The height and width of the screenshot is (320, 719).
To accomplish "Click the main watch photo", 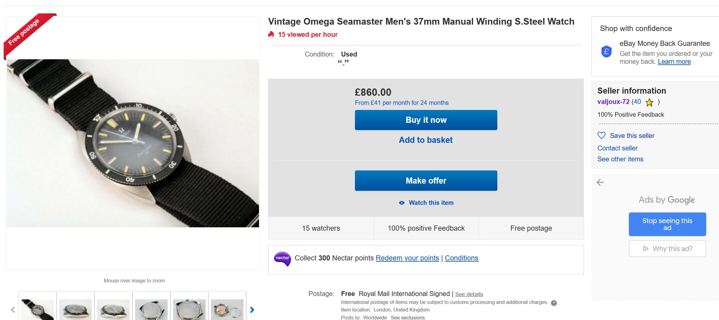I will click(x=133, y=143).
